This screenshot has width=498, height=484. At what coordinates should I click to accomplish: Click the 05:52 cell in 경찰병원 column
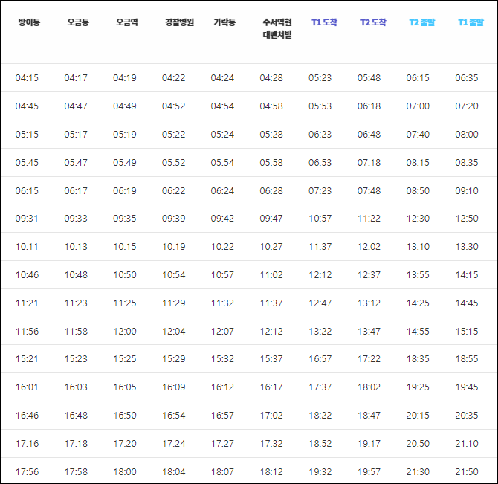pos(173,163)
